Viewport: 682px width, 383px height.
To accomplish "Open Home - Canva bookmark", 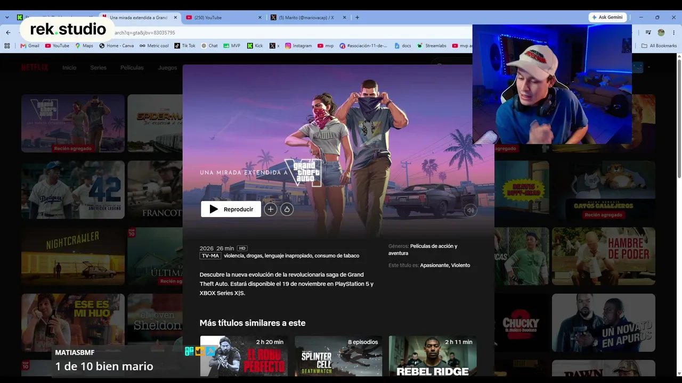I will pyautogui.click(x=117, y=46).
